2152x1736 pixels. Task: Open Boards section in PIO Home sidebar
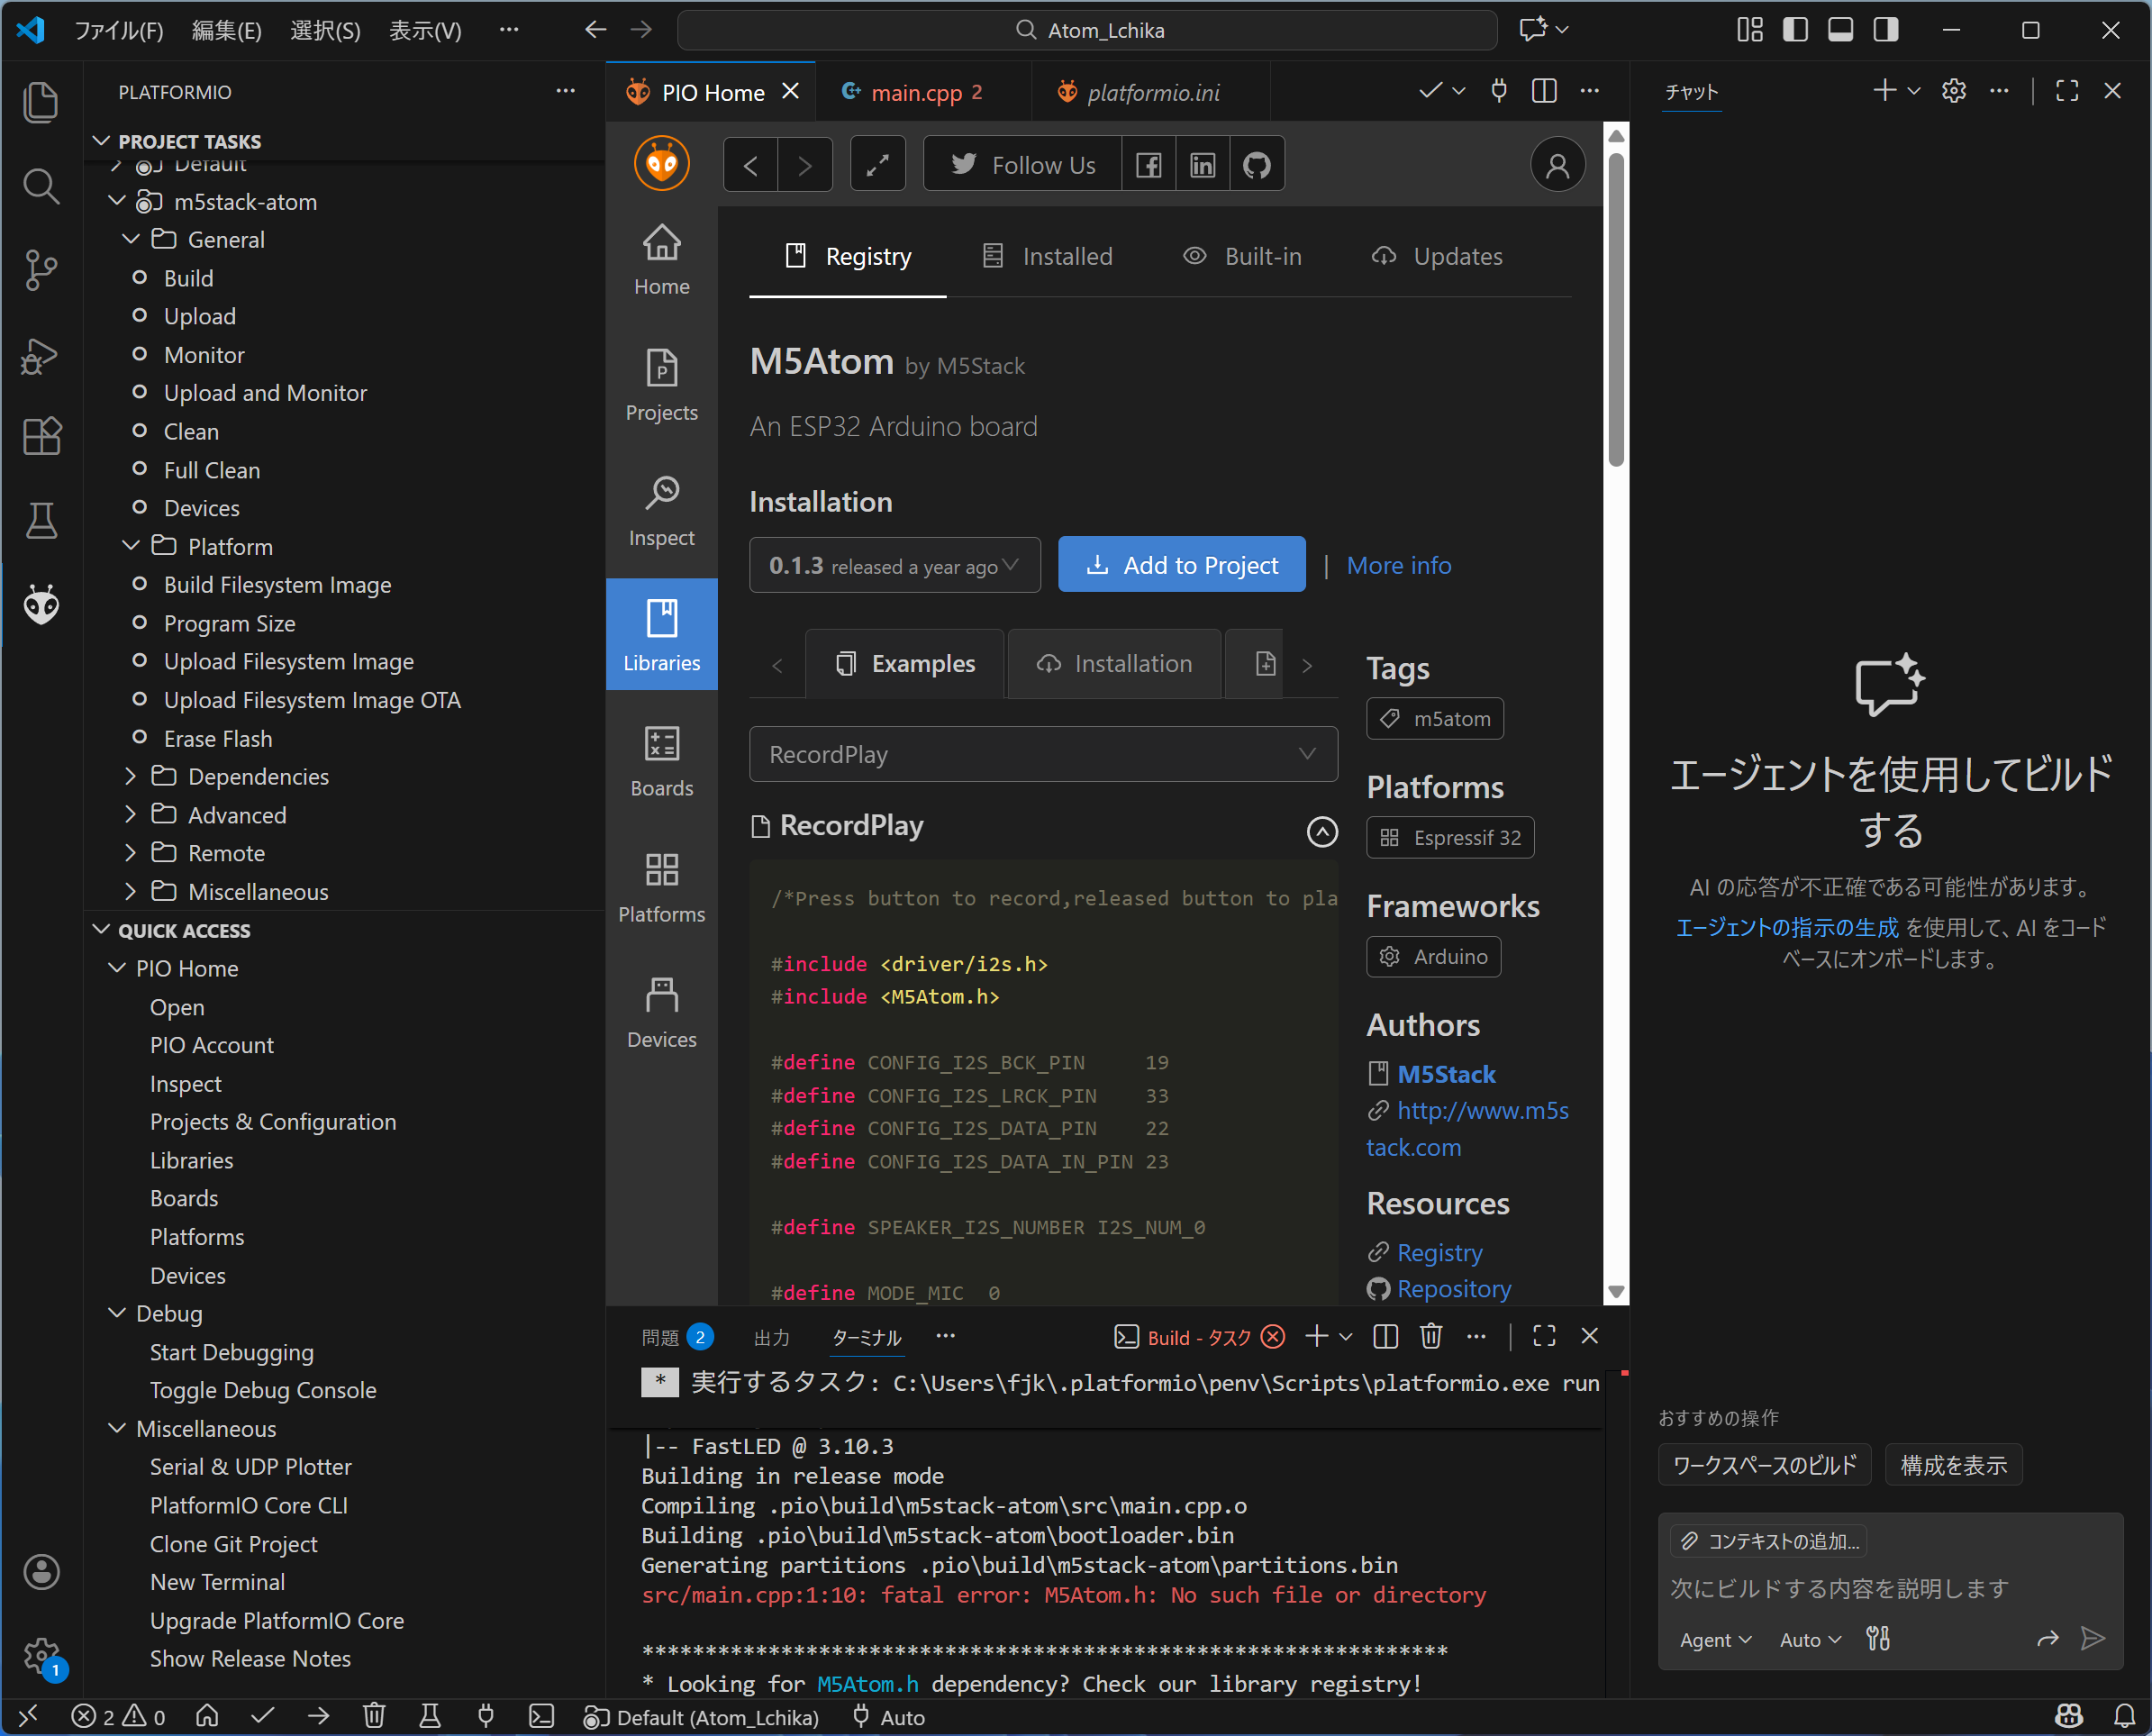pyautogui.click(x=661, y=761)
